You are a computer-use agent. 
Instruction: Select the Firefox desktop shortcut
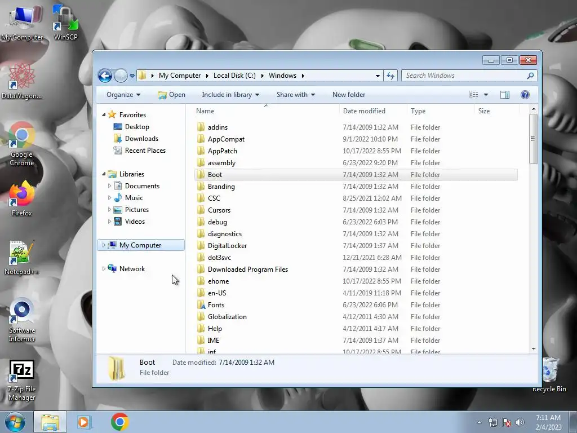[x=22, y=198]
